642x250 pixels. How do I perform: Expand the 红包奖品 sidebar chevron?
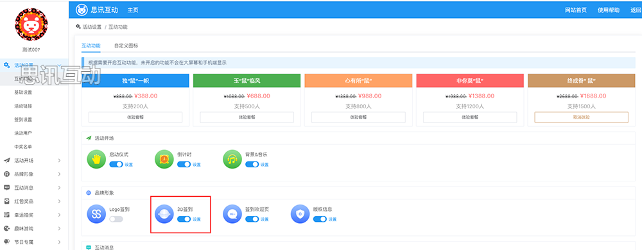[x=59, y=201]
